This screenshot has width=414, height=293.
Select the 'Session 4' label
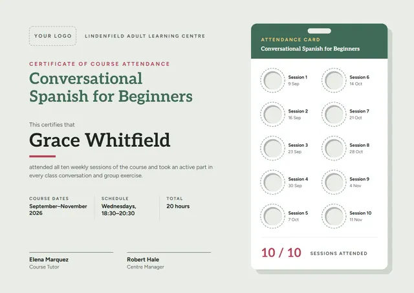pyautogui.click(x=298, y=179)
